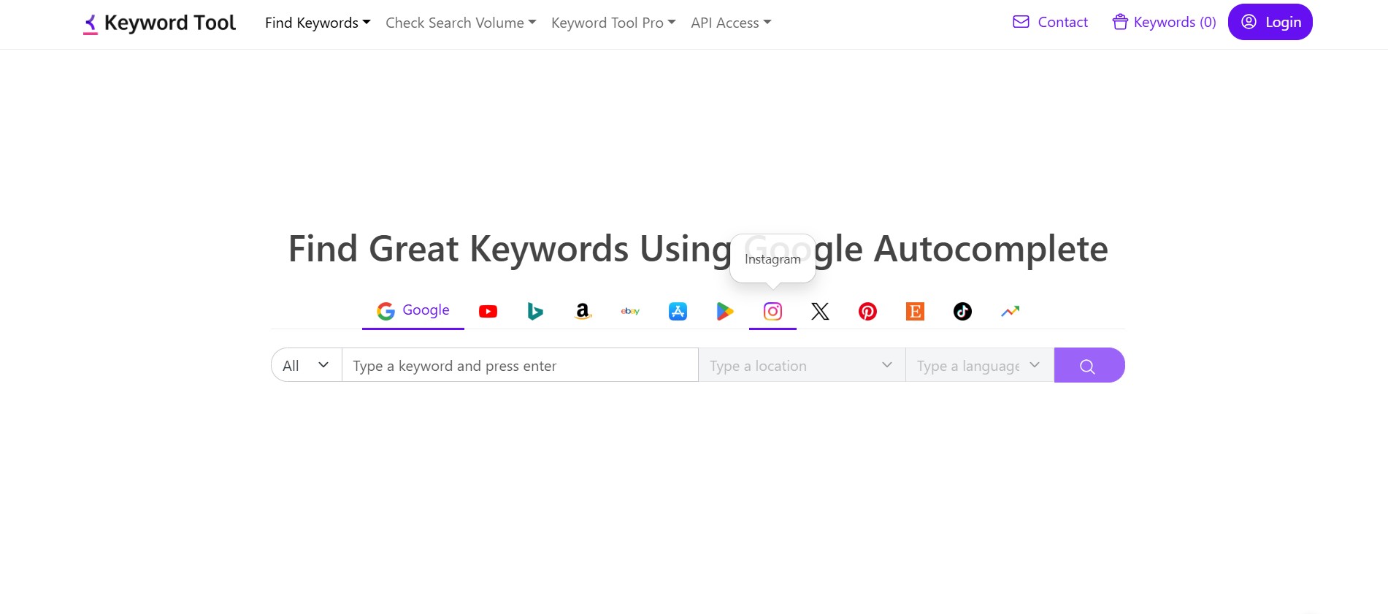Image resolution: width=1388 pixels, height=614 pixels.
Task: Open the Keyword Tool Pro menu
Action: (613, 23)
